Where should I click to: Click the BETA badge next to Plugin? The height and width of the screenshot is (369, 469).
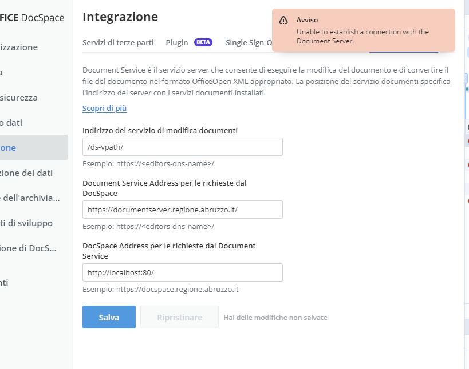pyautogui.click(x=203, y=42)
